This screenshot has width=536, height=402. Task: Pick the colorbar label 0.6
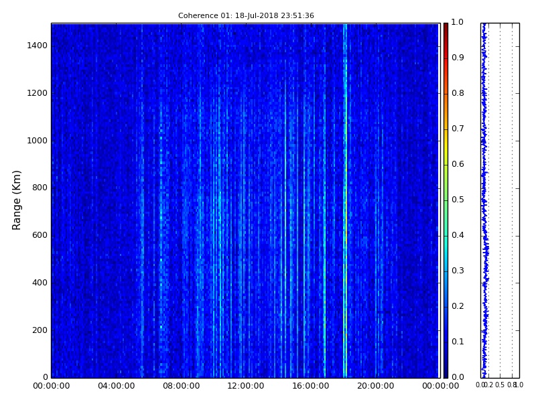point(458,164)
